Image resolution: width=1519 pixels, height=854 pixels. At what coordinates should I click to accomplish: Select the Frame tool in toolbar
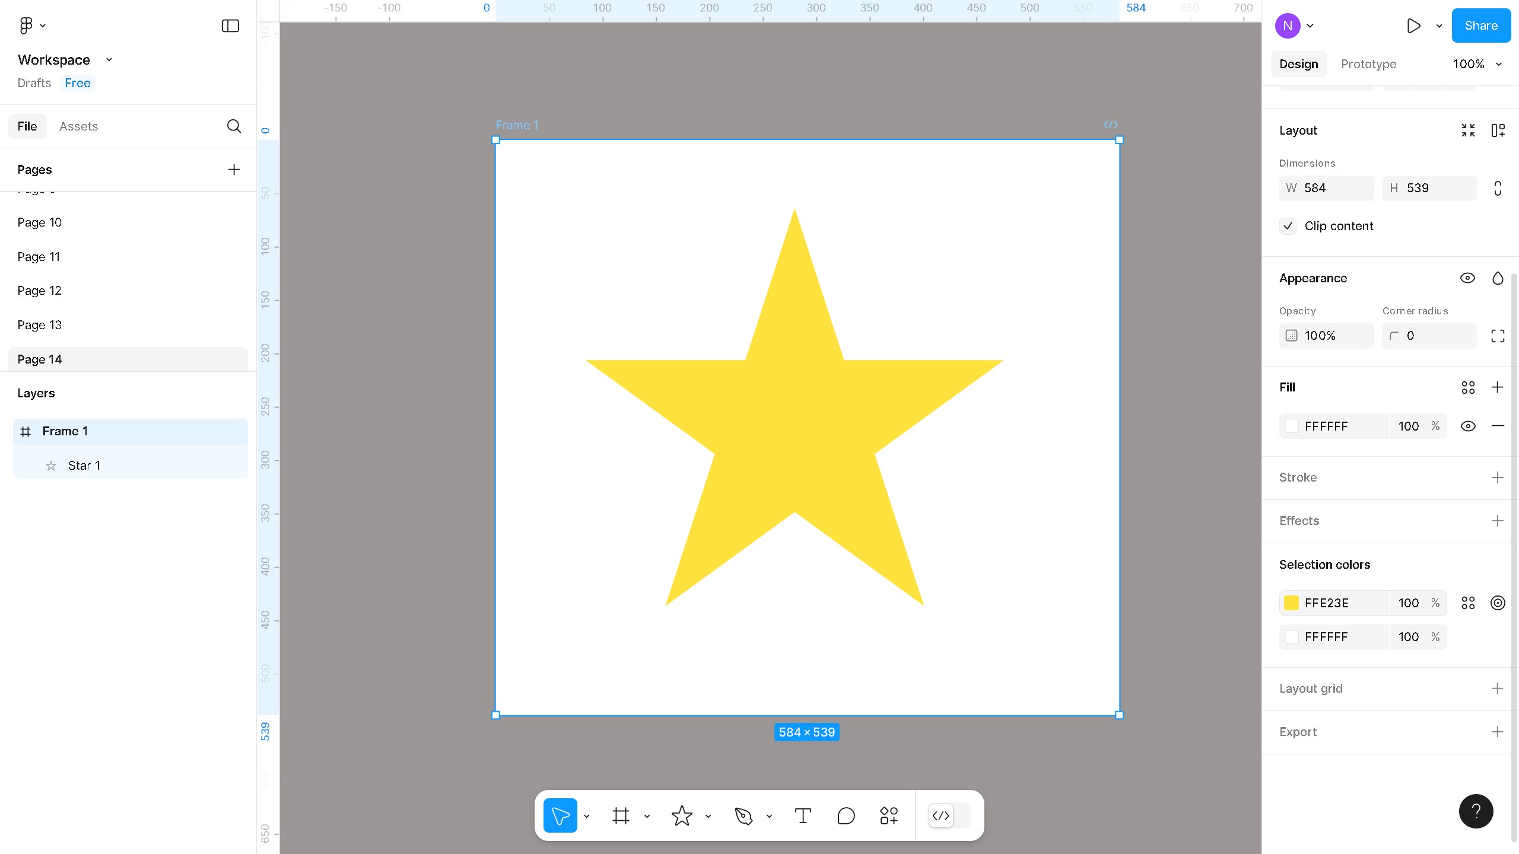point(621,816)
